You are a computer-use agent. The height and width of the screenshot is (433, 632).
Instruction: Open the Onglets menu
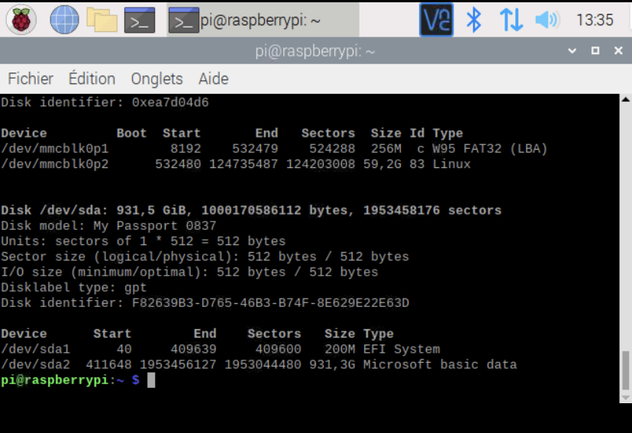click(156, 79)
